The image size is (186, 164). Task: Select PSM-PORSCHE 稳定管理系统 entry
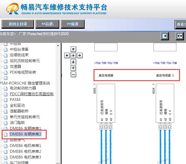[25, 83]
